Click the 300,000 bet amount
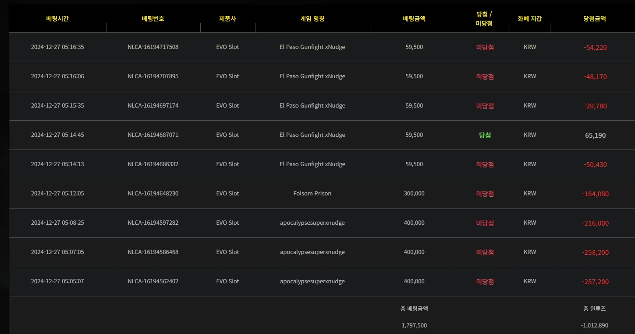Viewport: 635px width, 334px height. (414, 194)
